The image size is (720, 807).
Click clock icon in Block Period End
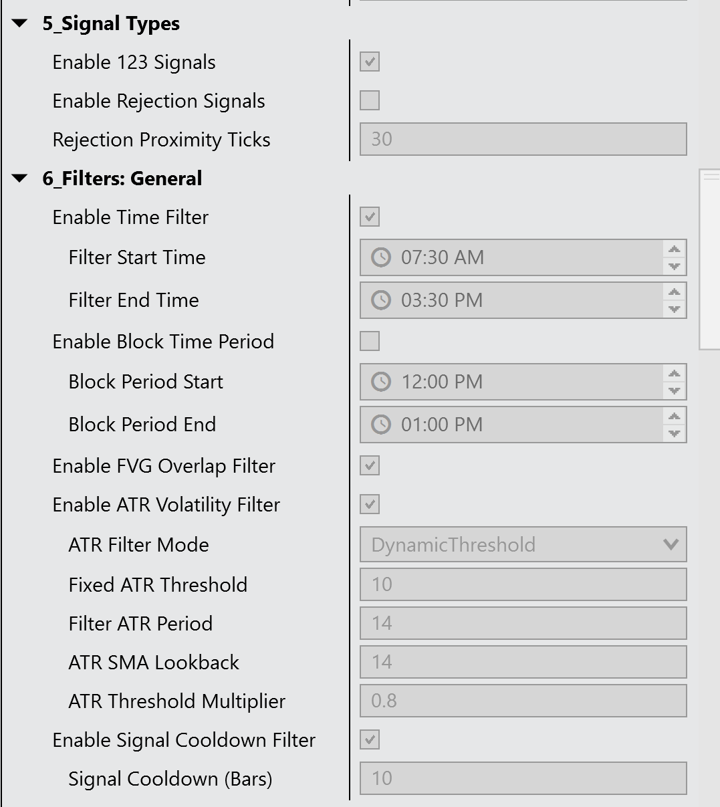pyautogui.click(x=381, y=425)
